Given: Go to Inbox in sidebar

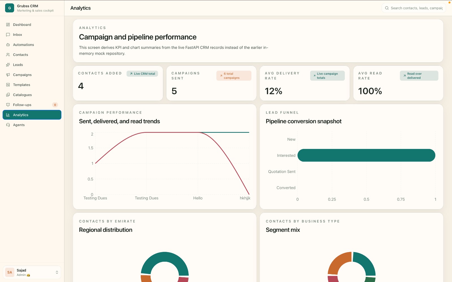Looking at the screenshot, I should 32,35.
